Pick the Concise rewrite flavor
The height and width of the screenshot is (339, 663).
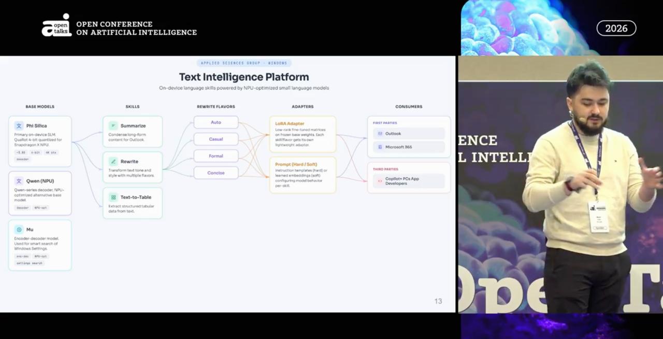[x=216, y=173]
